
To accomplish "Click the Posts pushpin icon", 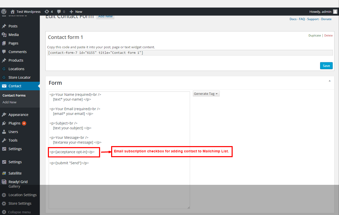I will pyautogui.click(x=4, y=26).
